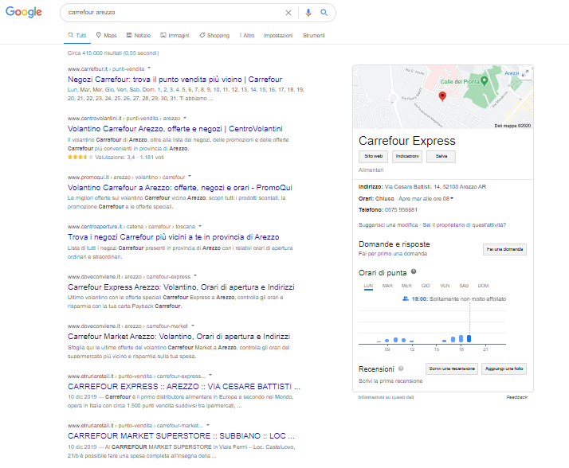Image resolution: width=569 pixels, height=468 pixels.
Task: Click the star rating of the CentroVolantini result
Action: pos(80,157)
